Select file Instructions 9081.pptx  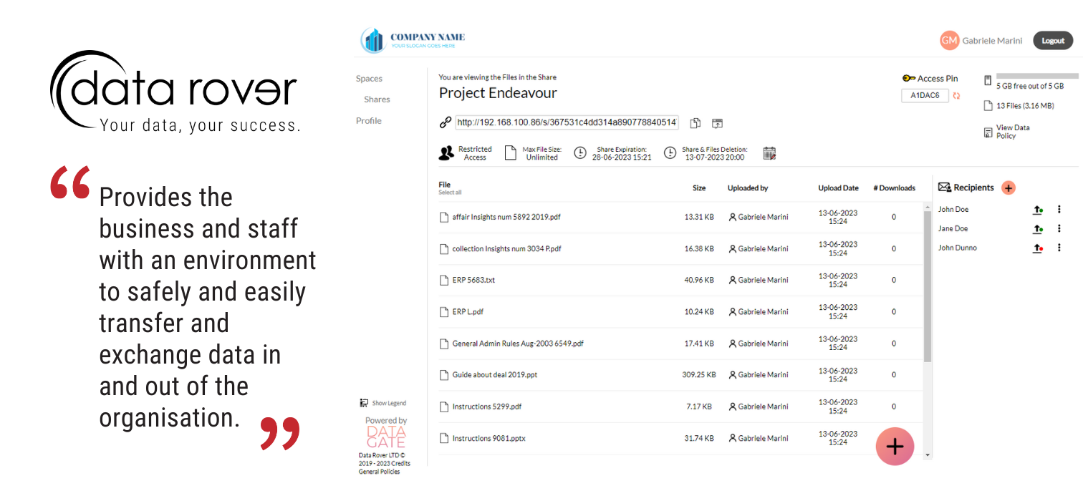point(488,438)
